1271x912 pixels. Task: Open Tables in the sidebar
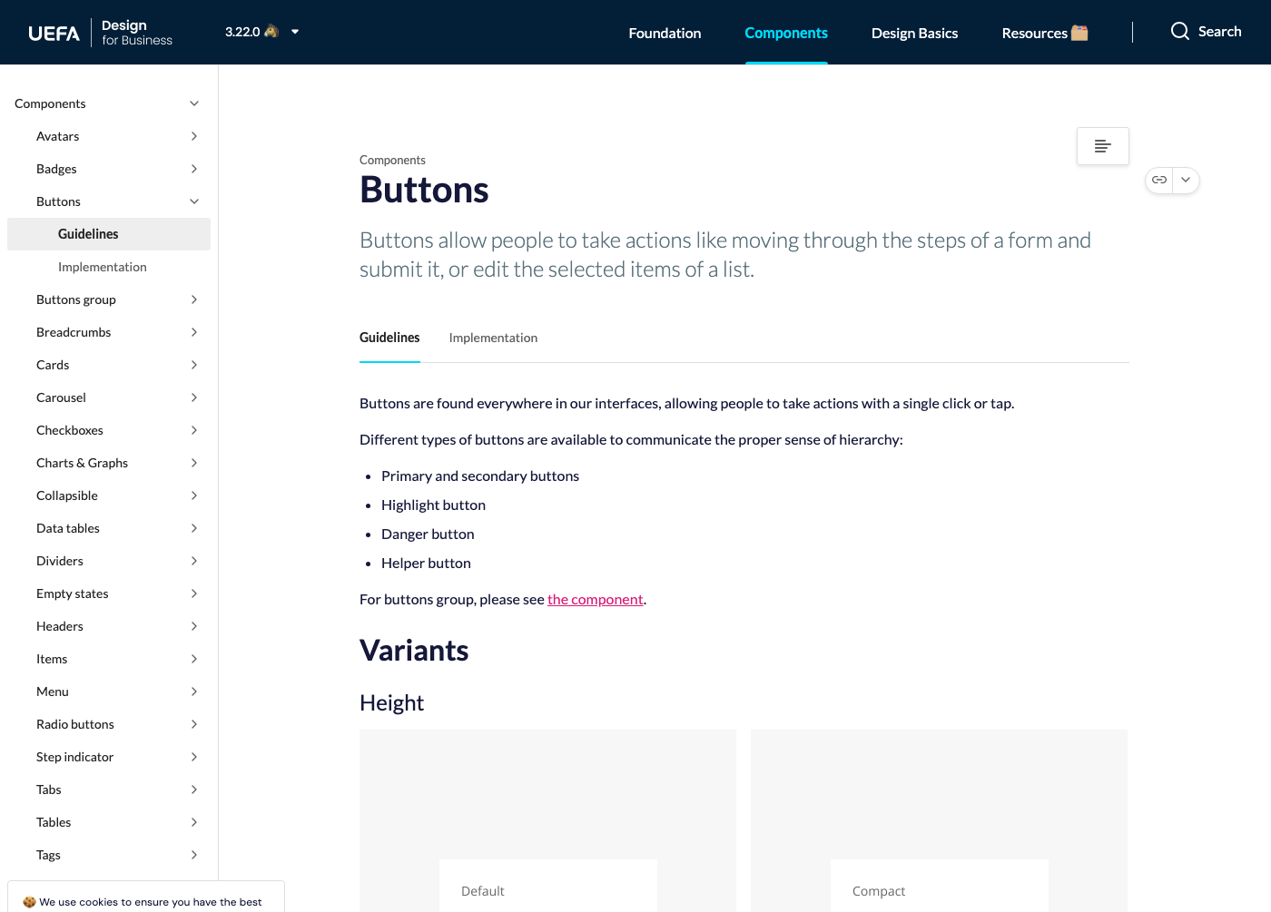point(109,822)
